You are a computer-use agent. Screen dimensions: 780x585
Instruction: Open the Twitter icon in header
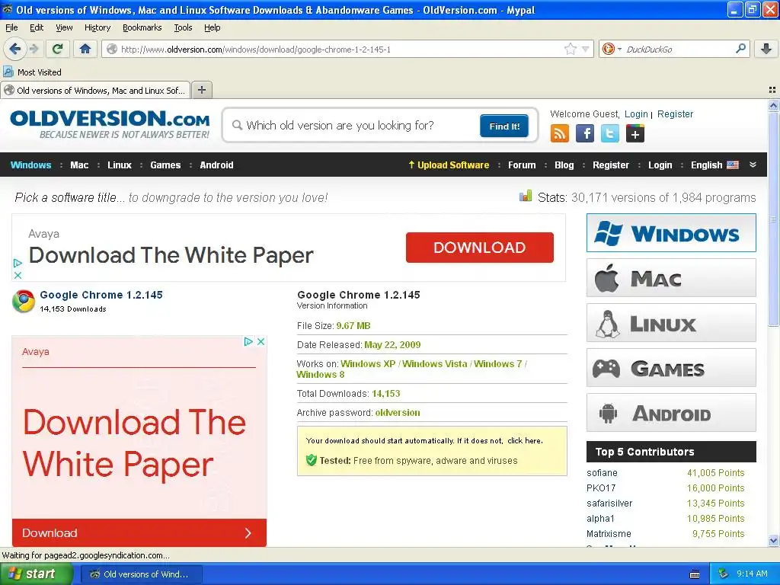click(610, 133)
